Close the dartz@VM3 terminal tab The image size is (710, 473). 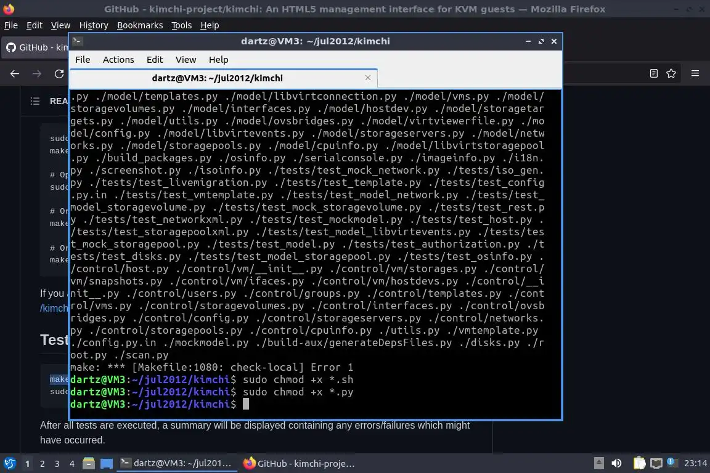[x=368, y=78]
